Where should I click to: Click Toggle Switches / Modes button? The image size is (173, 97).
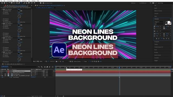(x=37, y=96)
